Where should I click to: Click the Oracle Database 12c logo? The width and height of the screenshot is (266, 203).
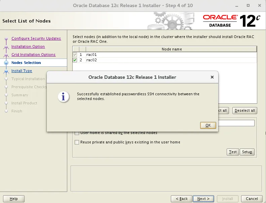coord(232,21)
